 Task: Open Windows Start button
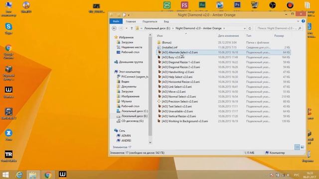5,175
